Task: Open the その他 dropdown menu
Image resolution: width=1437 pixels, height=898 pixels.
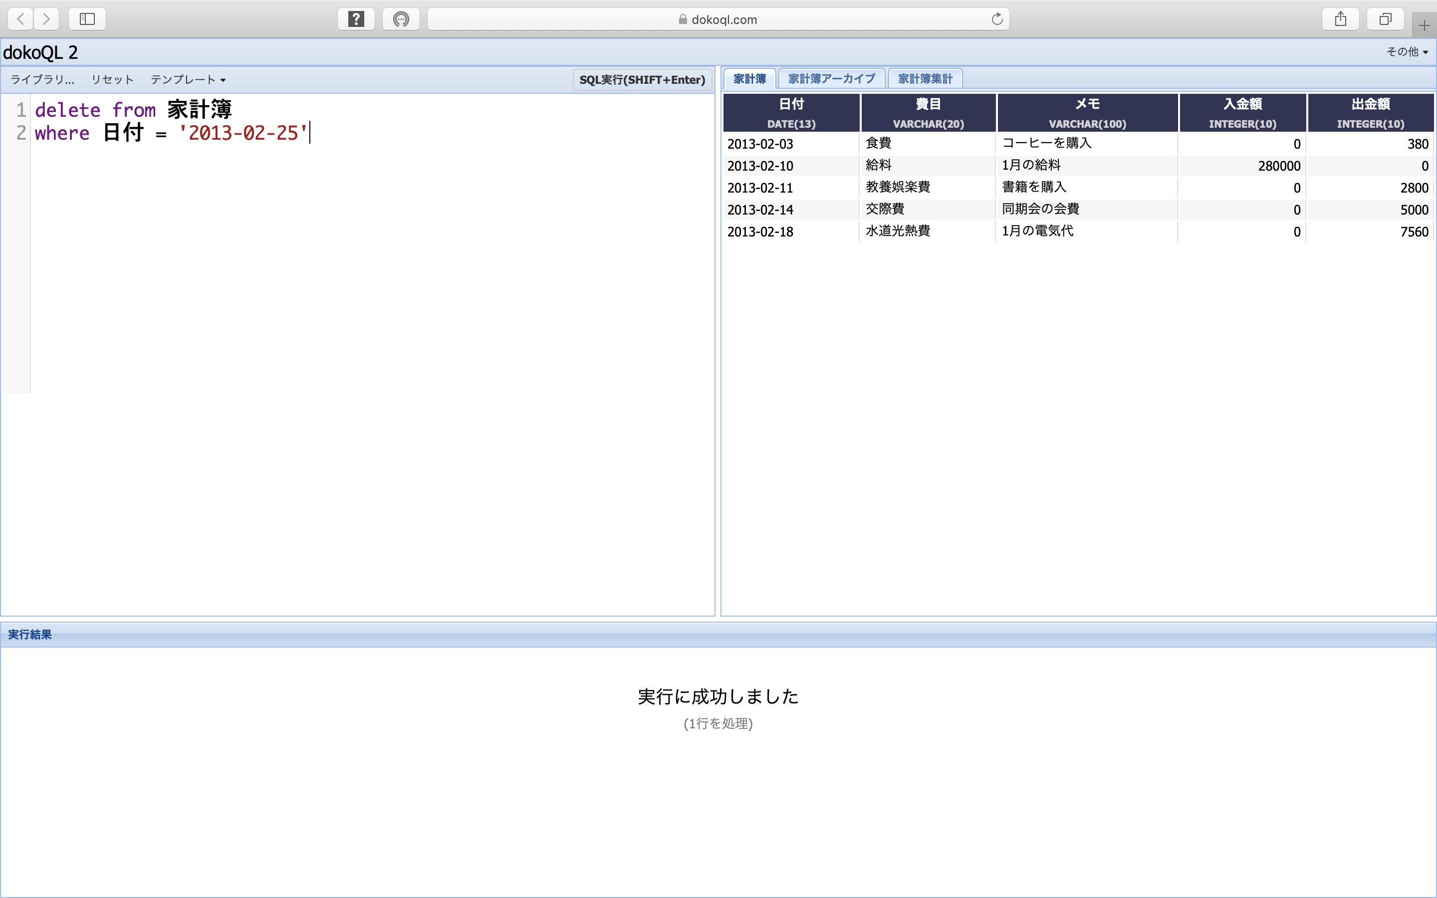Action: pyautogui.click(x=1406, y=52)
